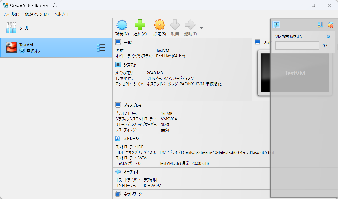Open the Display (ディスプレイ) header link
This screenshot has height=199, width=338.
133,105
